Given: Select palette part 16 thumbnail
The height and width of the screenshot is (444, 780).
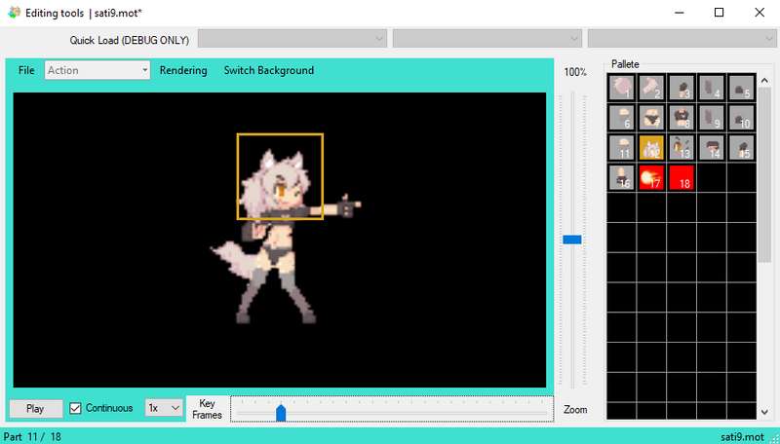Looking at the screenshot, I should (621, 177).
